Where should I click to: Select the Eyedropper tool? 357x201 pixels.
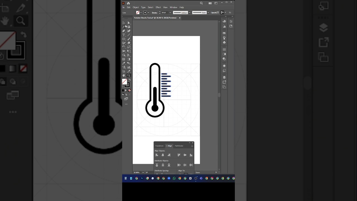point(124,63)
